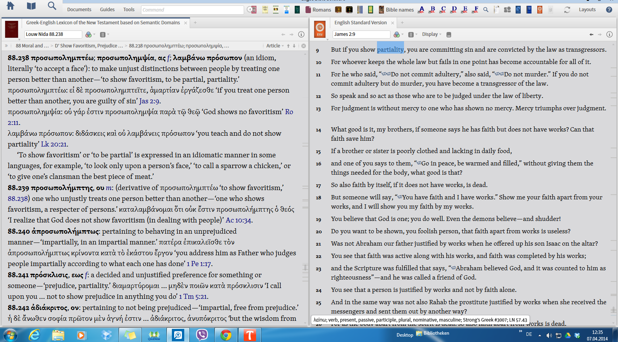This screenshot has width=618, height=342.
Task: Close the English Standard Version tab
Action: point(392,23)
